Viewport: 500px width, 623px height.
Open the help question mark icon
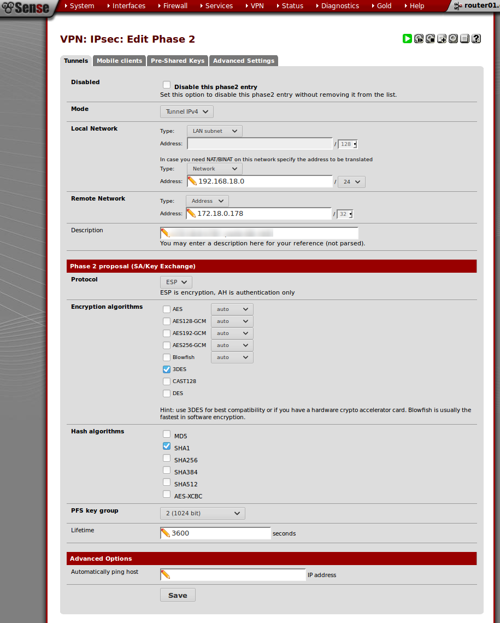(476, 39)
